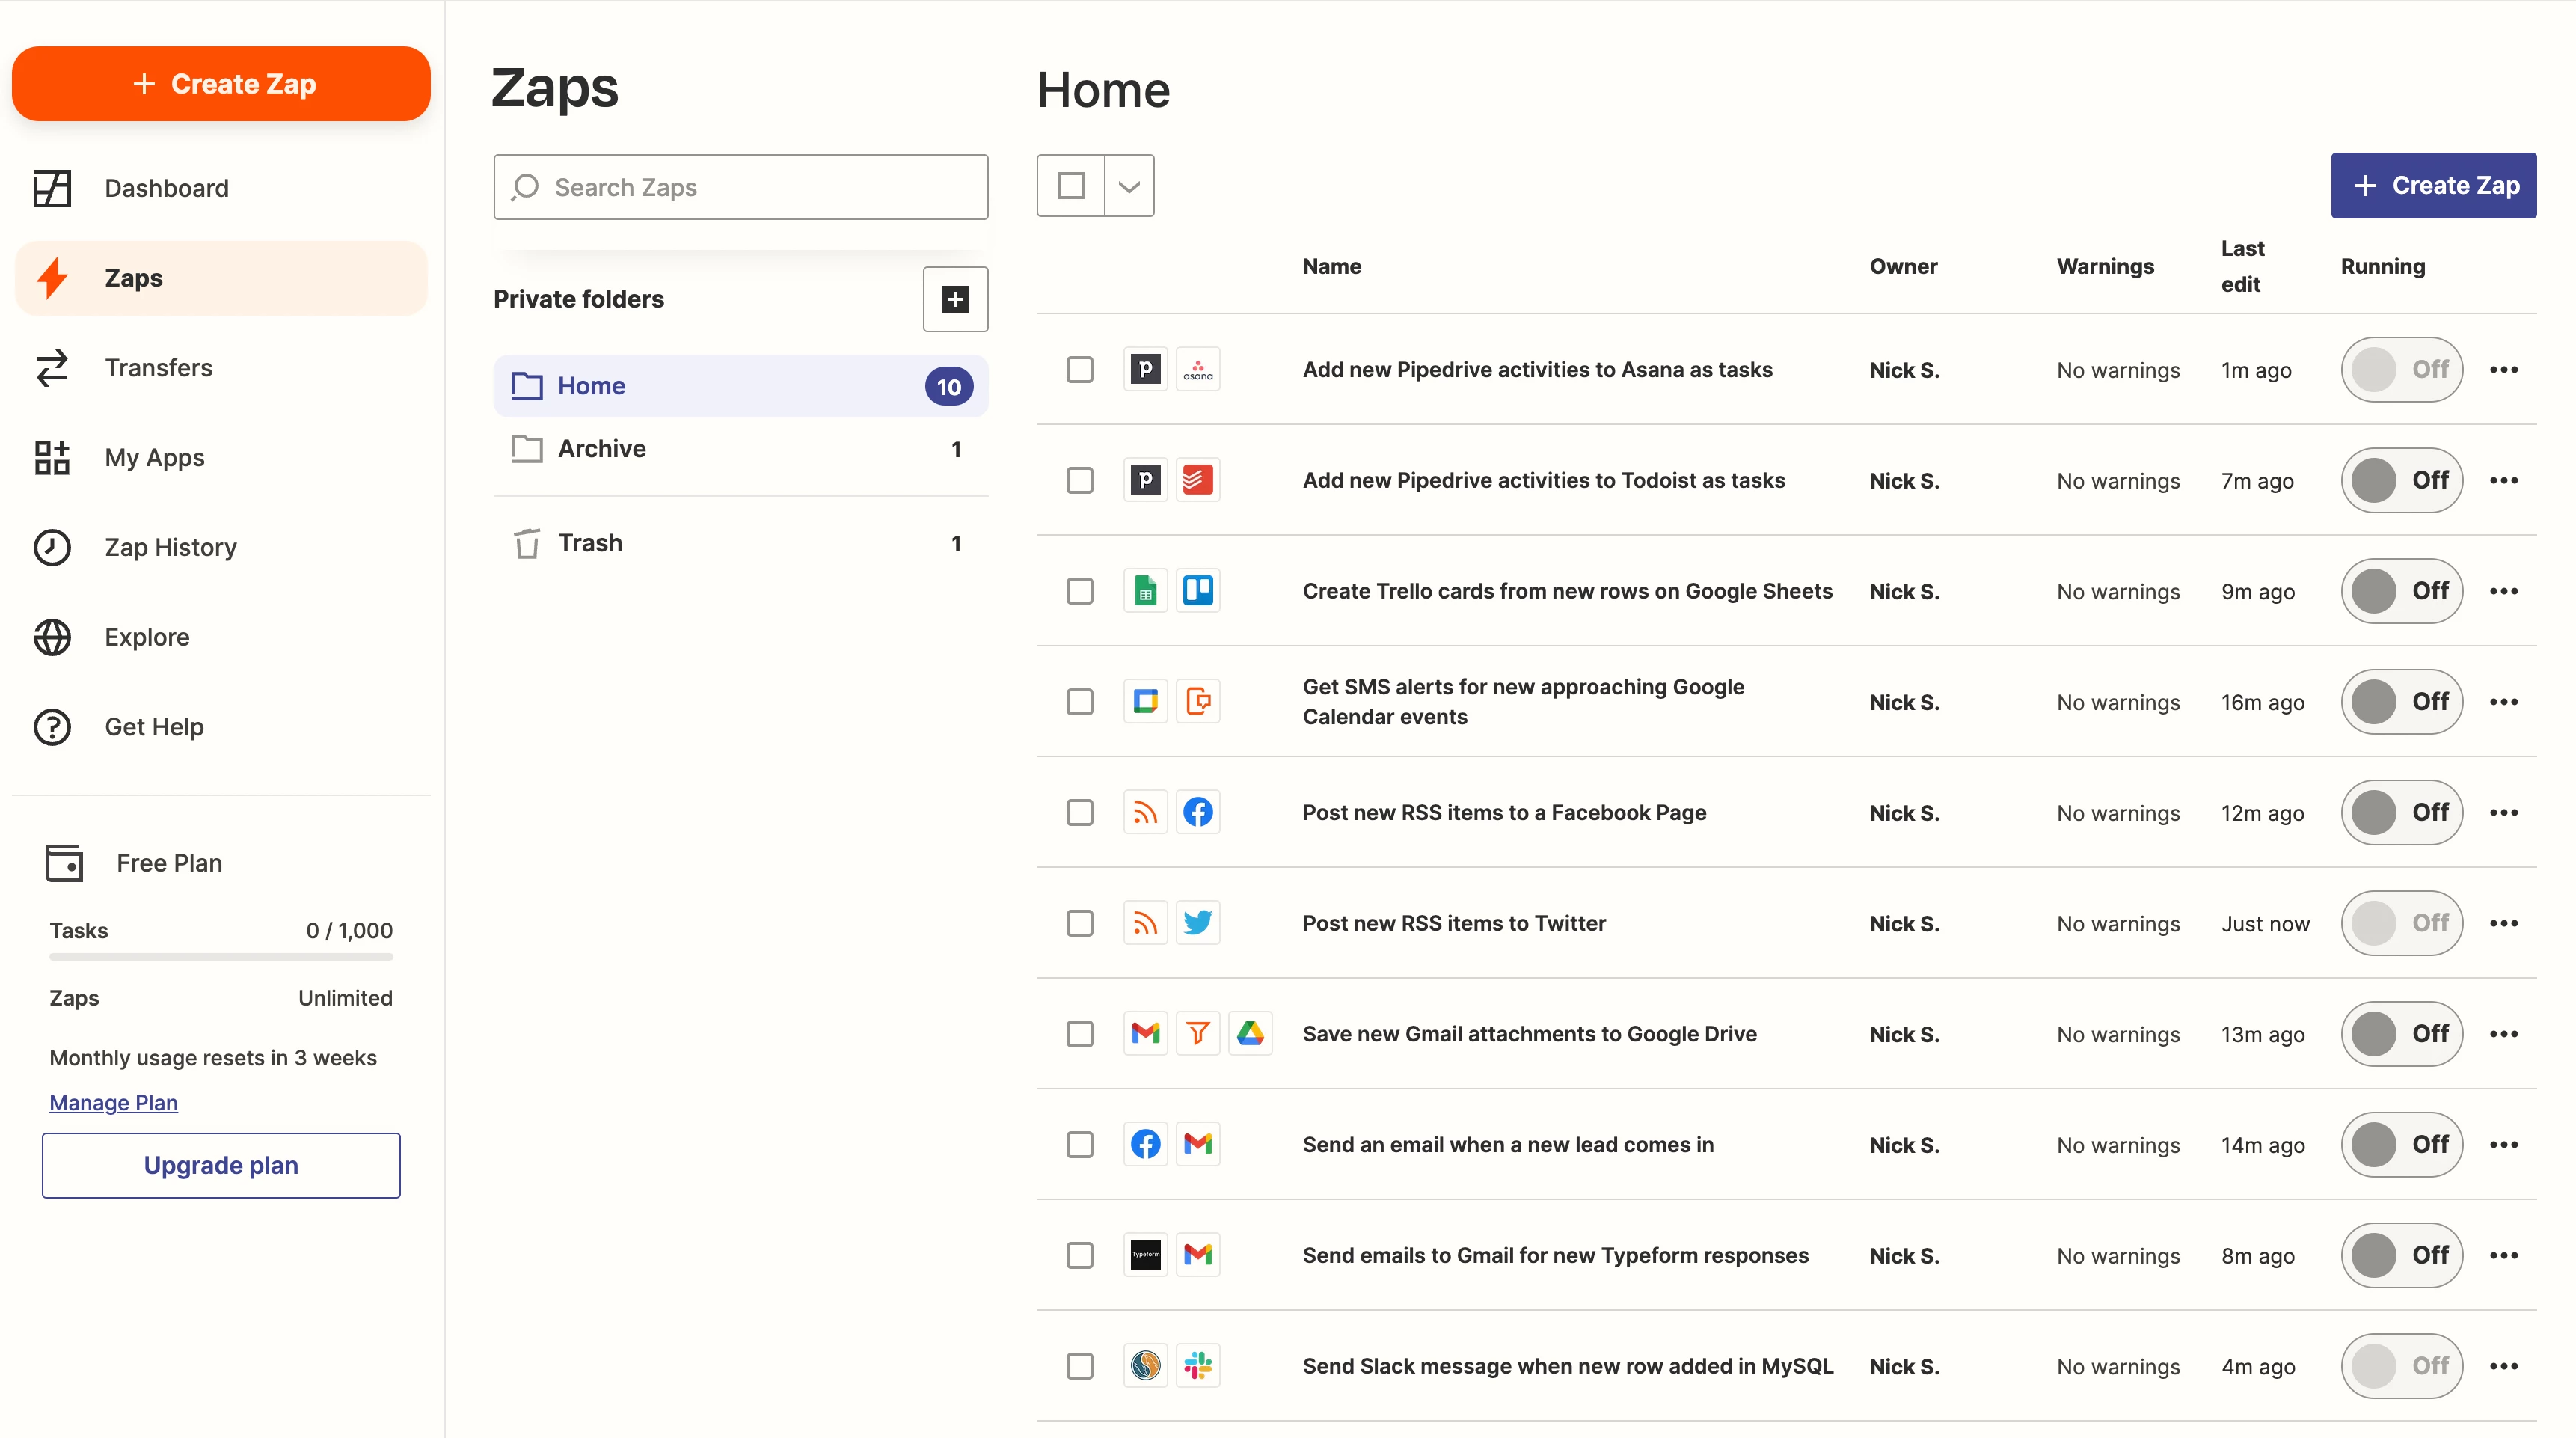Open the Transfers sidebar item
This screenshot has height=1438, width=2576.
158,368
